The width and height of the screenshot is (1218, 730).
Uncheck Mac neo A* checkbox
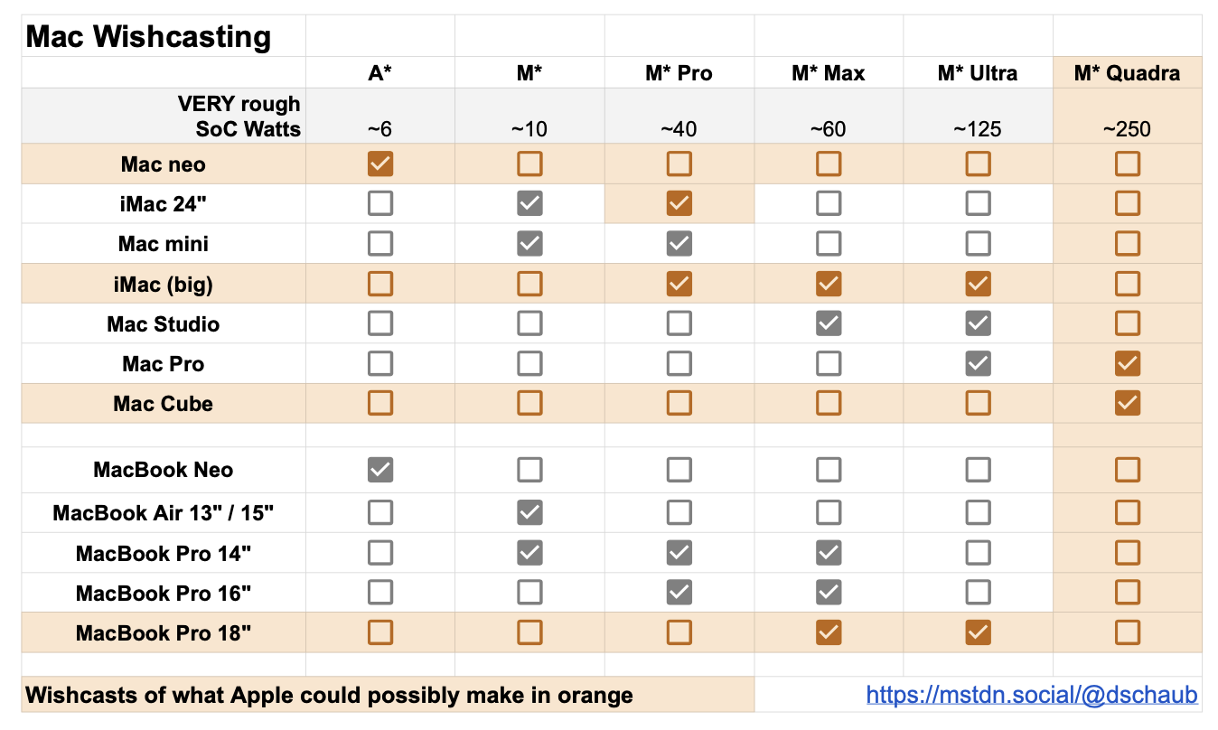pyautogui.click(x=380, y=164)
